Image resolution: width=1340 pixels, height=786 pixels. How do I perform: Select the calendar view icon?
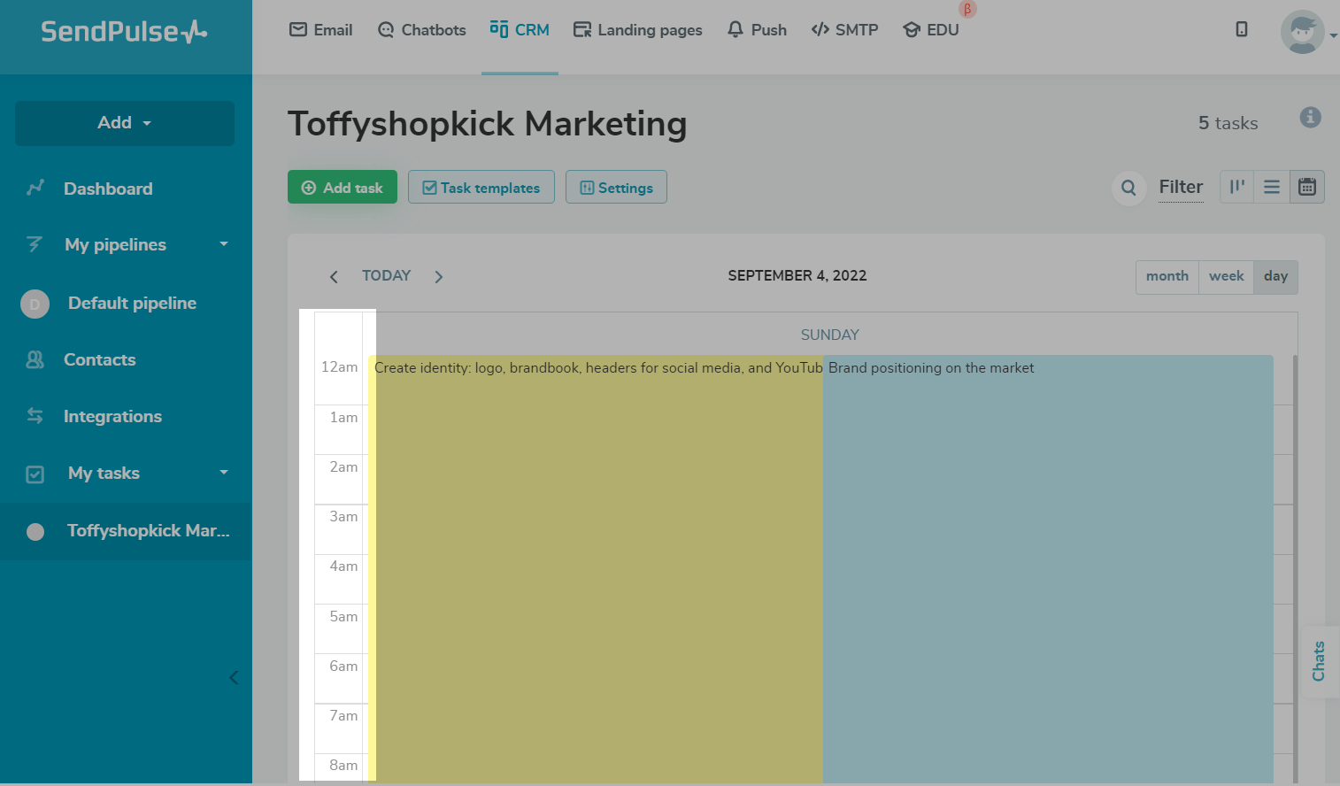(1307, 187)
